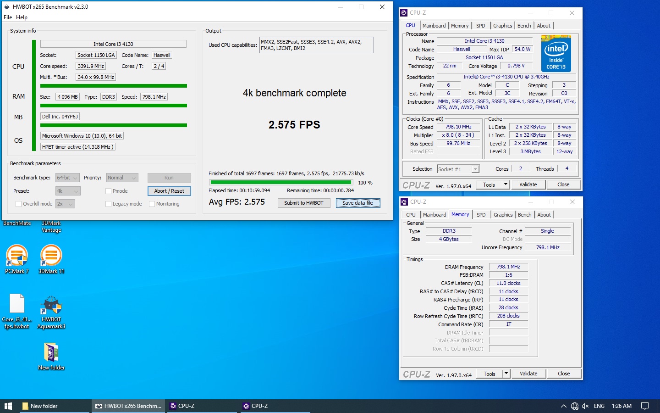This screenshot has height=413, width=660.
Task: Open Benchmark type 64-bit dropdown
Action: pos(67,178)
